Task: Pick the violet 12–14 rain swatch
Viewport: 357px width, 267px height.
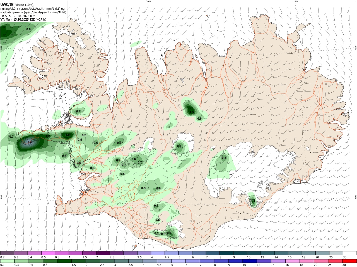Action: 264,261
